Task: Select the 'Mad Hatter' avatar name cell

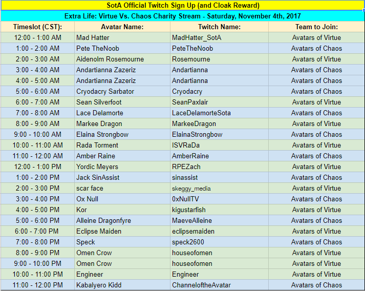Action: click(x=122, y=37)
